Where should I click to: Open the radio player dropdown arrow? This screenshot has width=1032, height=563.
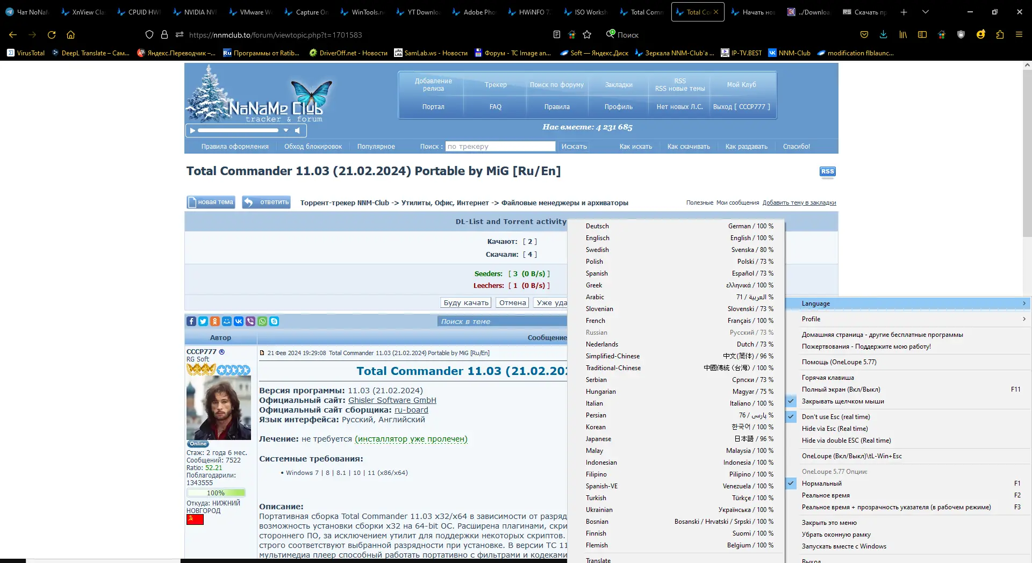[x=286, y=130]
